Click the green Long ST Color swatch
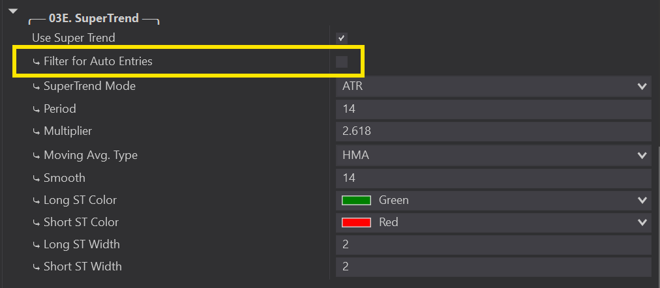Screen dimensions: 660x288 (356, 200)
